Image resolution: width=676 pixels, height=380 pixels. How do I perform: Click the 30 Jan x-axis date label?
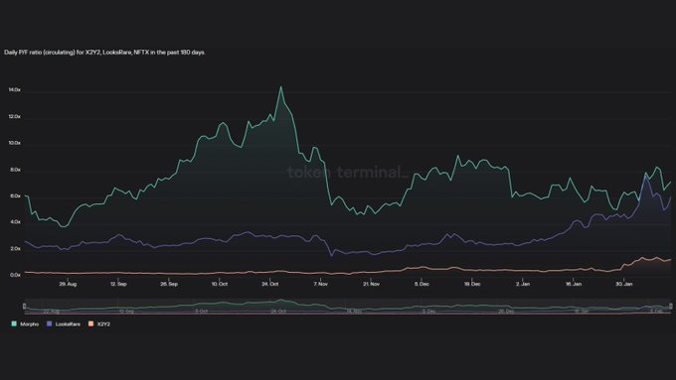point(624,284)
